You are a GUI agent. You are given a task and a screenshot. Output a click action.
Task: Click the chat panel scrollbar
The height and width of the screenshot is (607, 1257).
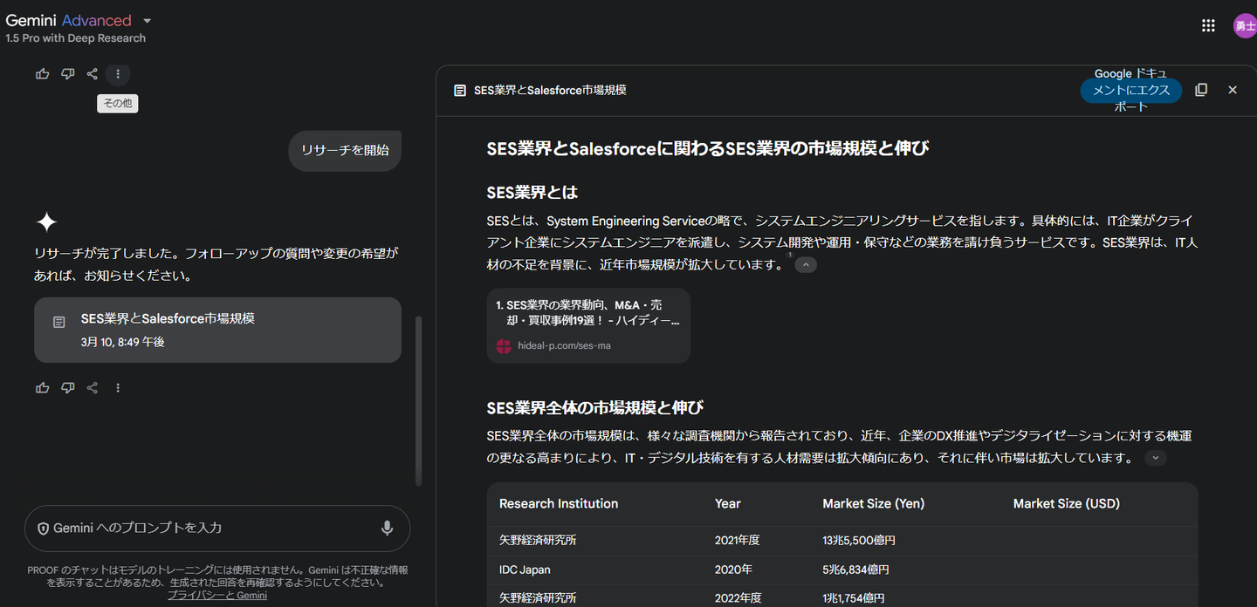pyautogui.click(x=419, y=401)
